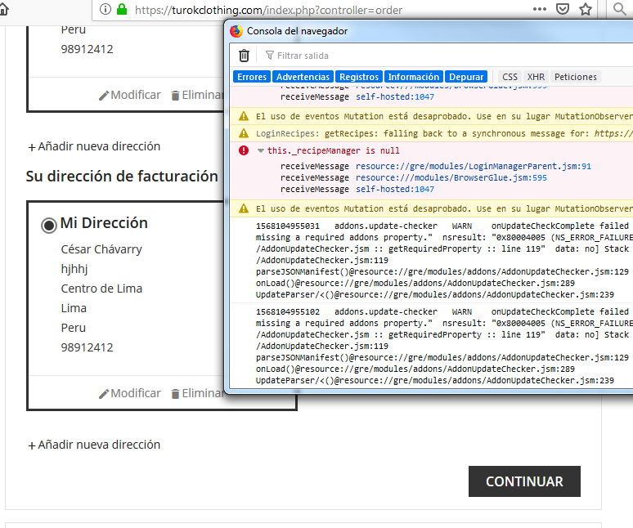Click the search magnifier icon in toolbar
633x528 pixels.
(619, 9)
